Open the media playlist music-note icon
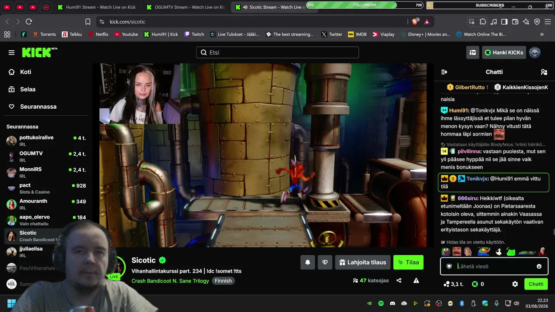The width and height of the screenshot is (555, 312). pyautogui.click(x=493, y=22)
